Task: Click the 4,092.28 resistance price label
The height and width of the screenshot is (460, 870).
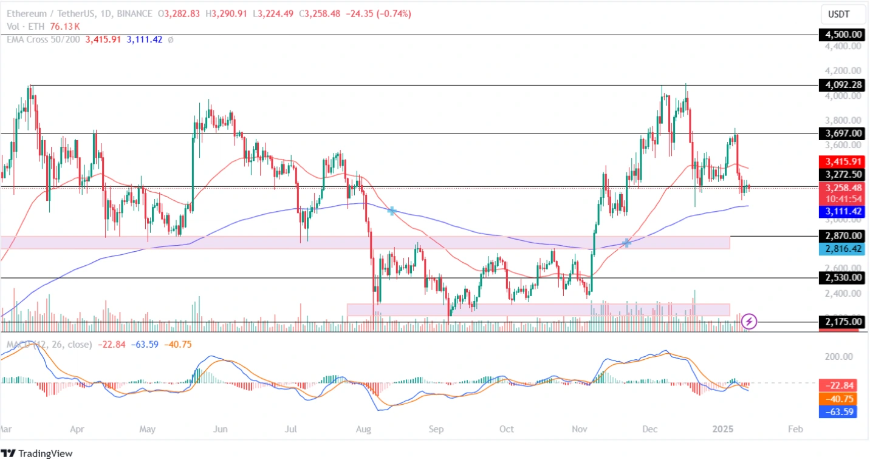Action: point(841,84)
